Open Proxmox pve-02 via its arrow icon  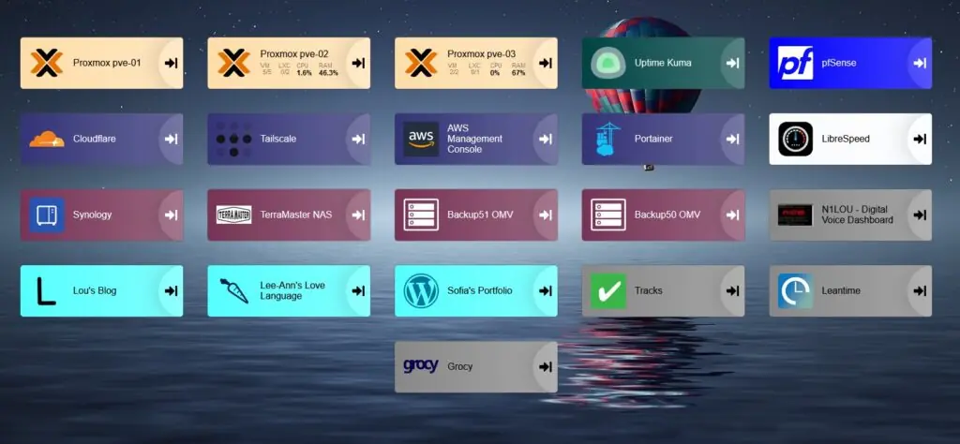(358, 63)
